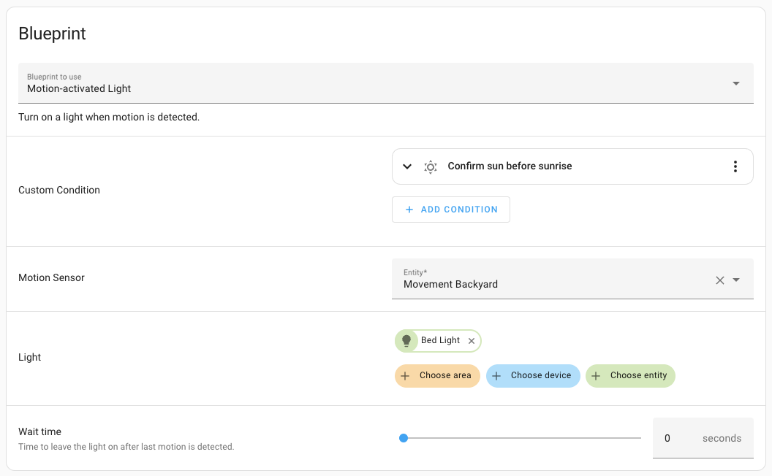
Task: Open the Blueprint to use dropdown arrow
Action: tap(735, 83)
